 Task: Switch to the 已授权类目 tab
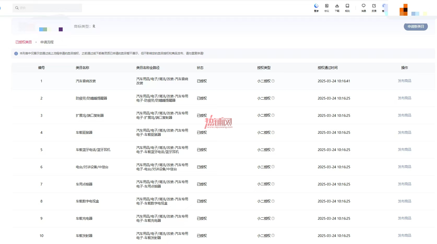[24, 42]
